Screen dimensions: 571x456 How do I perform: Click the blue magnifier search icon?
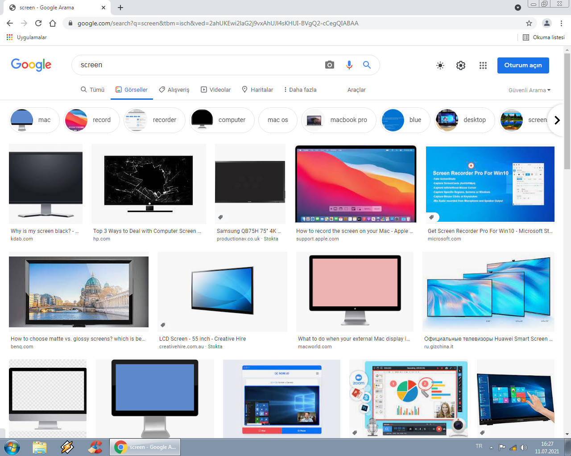click(x=367, y=65)
